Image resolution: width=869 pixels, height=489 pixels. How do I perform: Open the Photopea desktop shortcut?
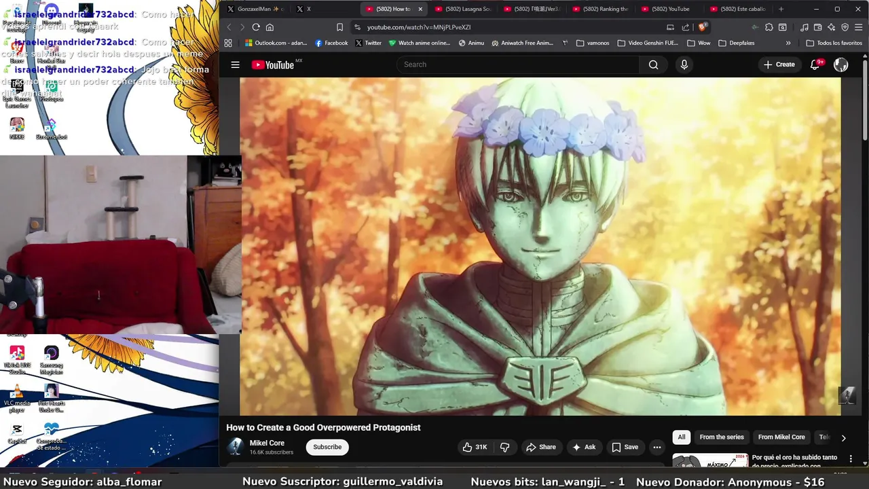pyautogui.click(x=51, y=92)
